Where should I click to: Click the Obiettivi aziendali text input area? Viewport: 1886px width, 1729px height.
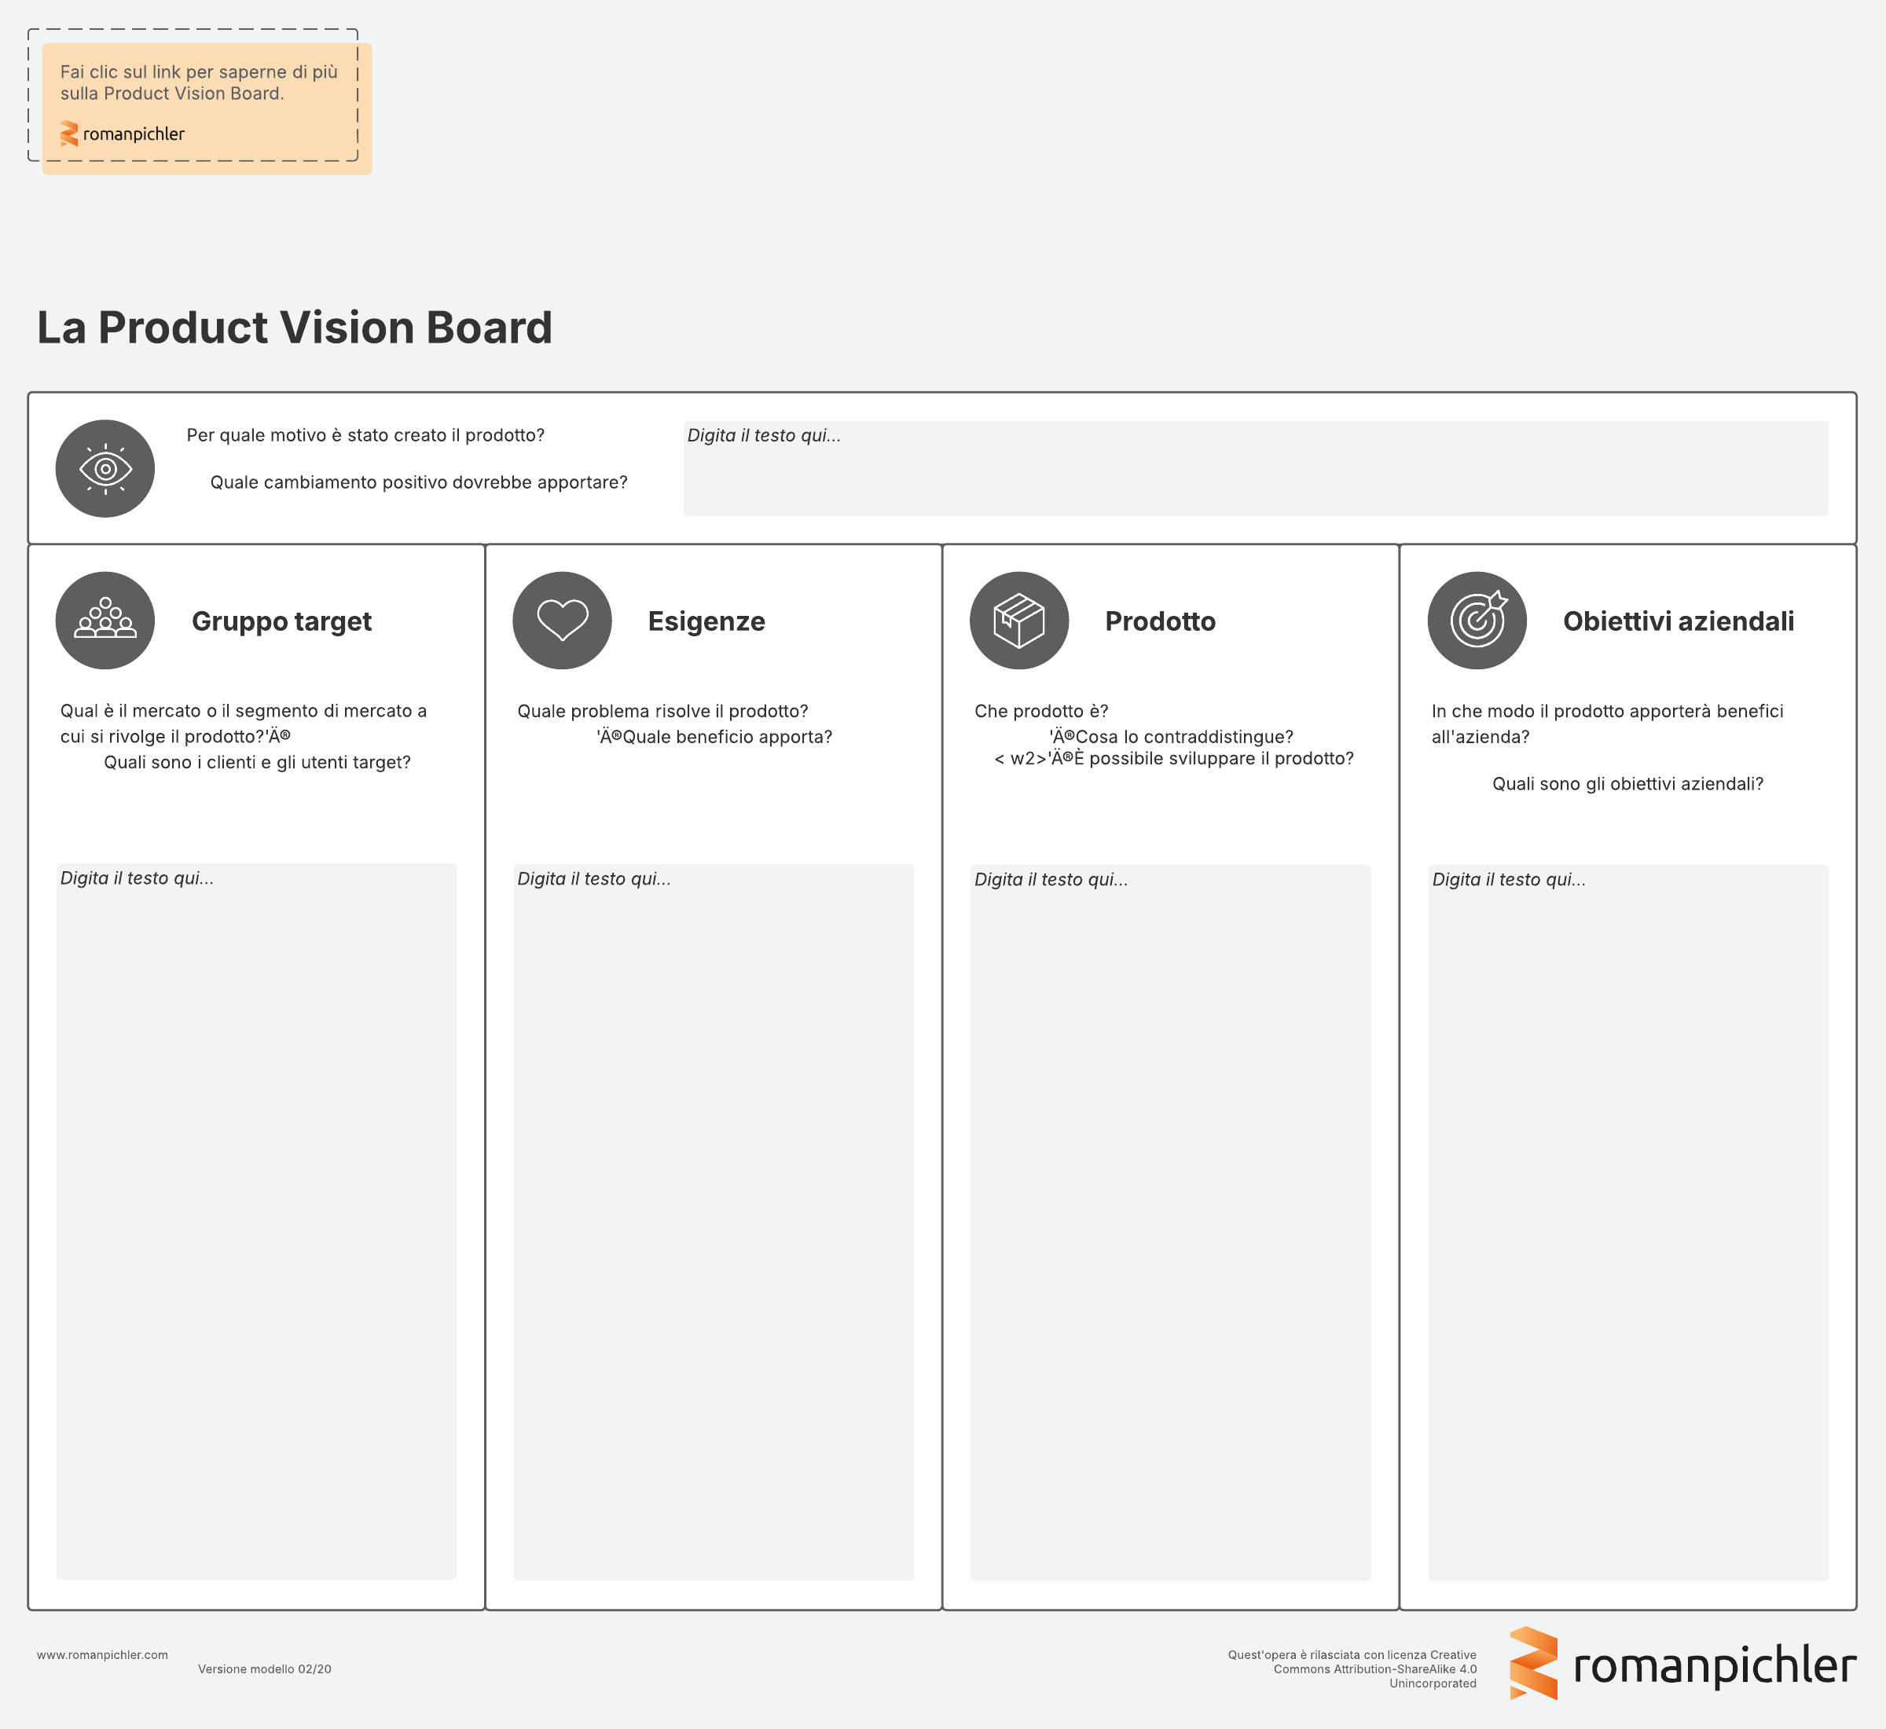tap(1627, 1221)
